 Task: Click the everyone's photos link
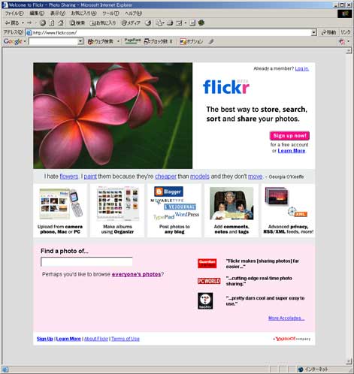(136, 274)
